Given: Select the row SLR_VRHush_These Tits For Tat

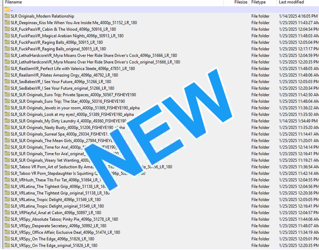Looking at the screenshot, I should [161, 180].
